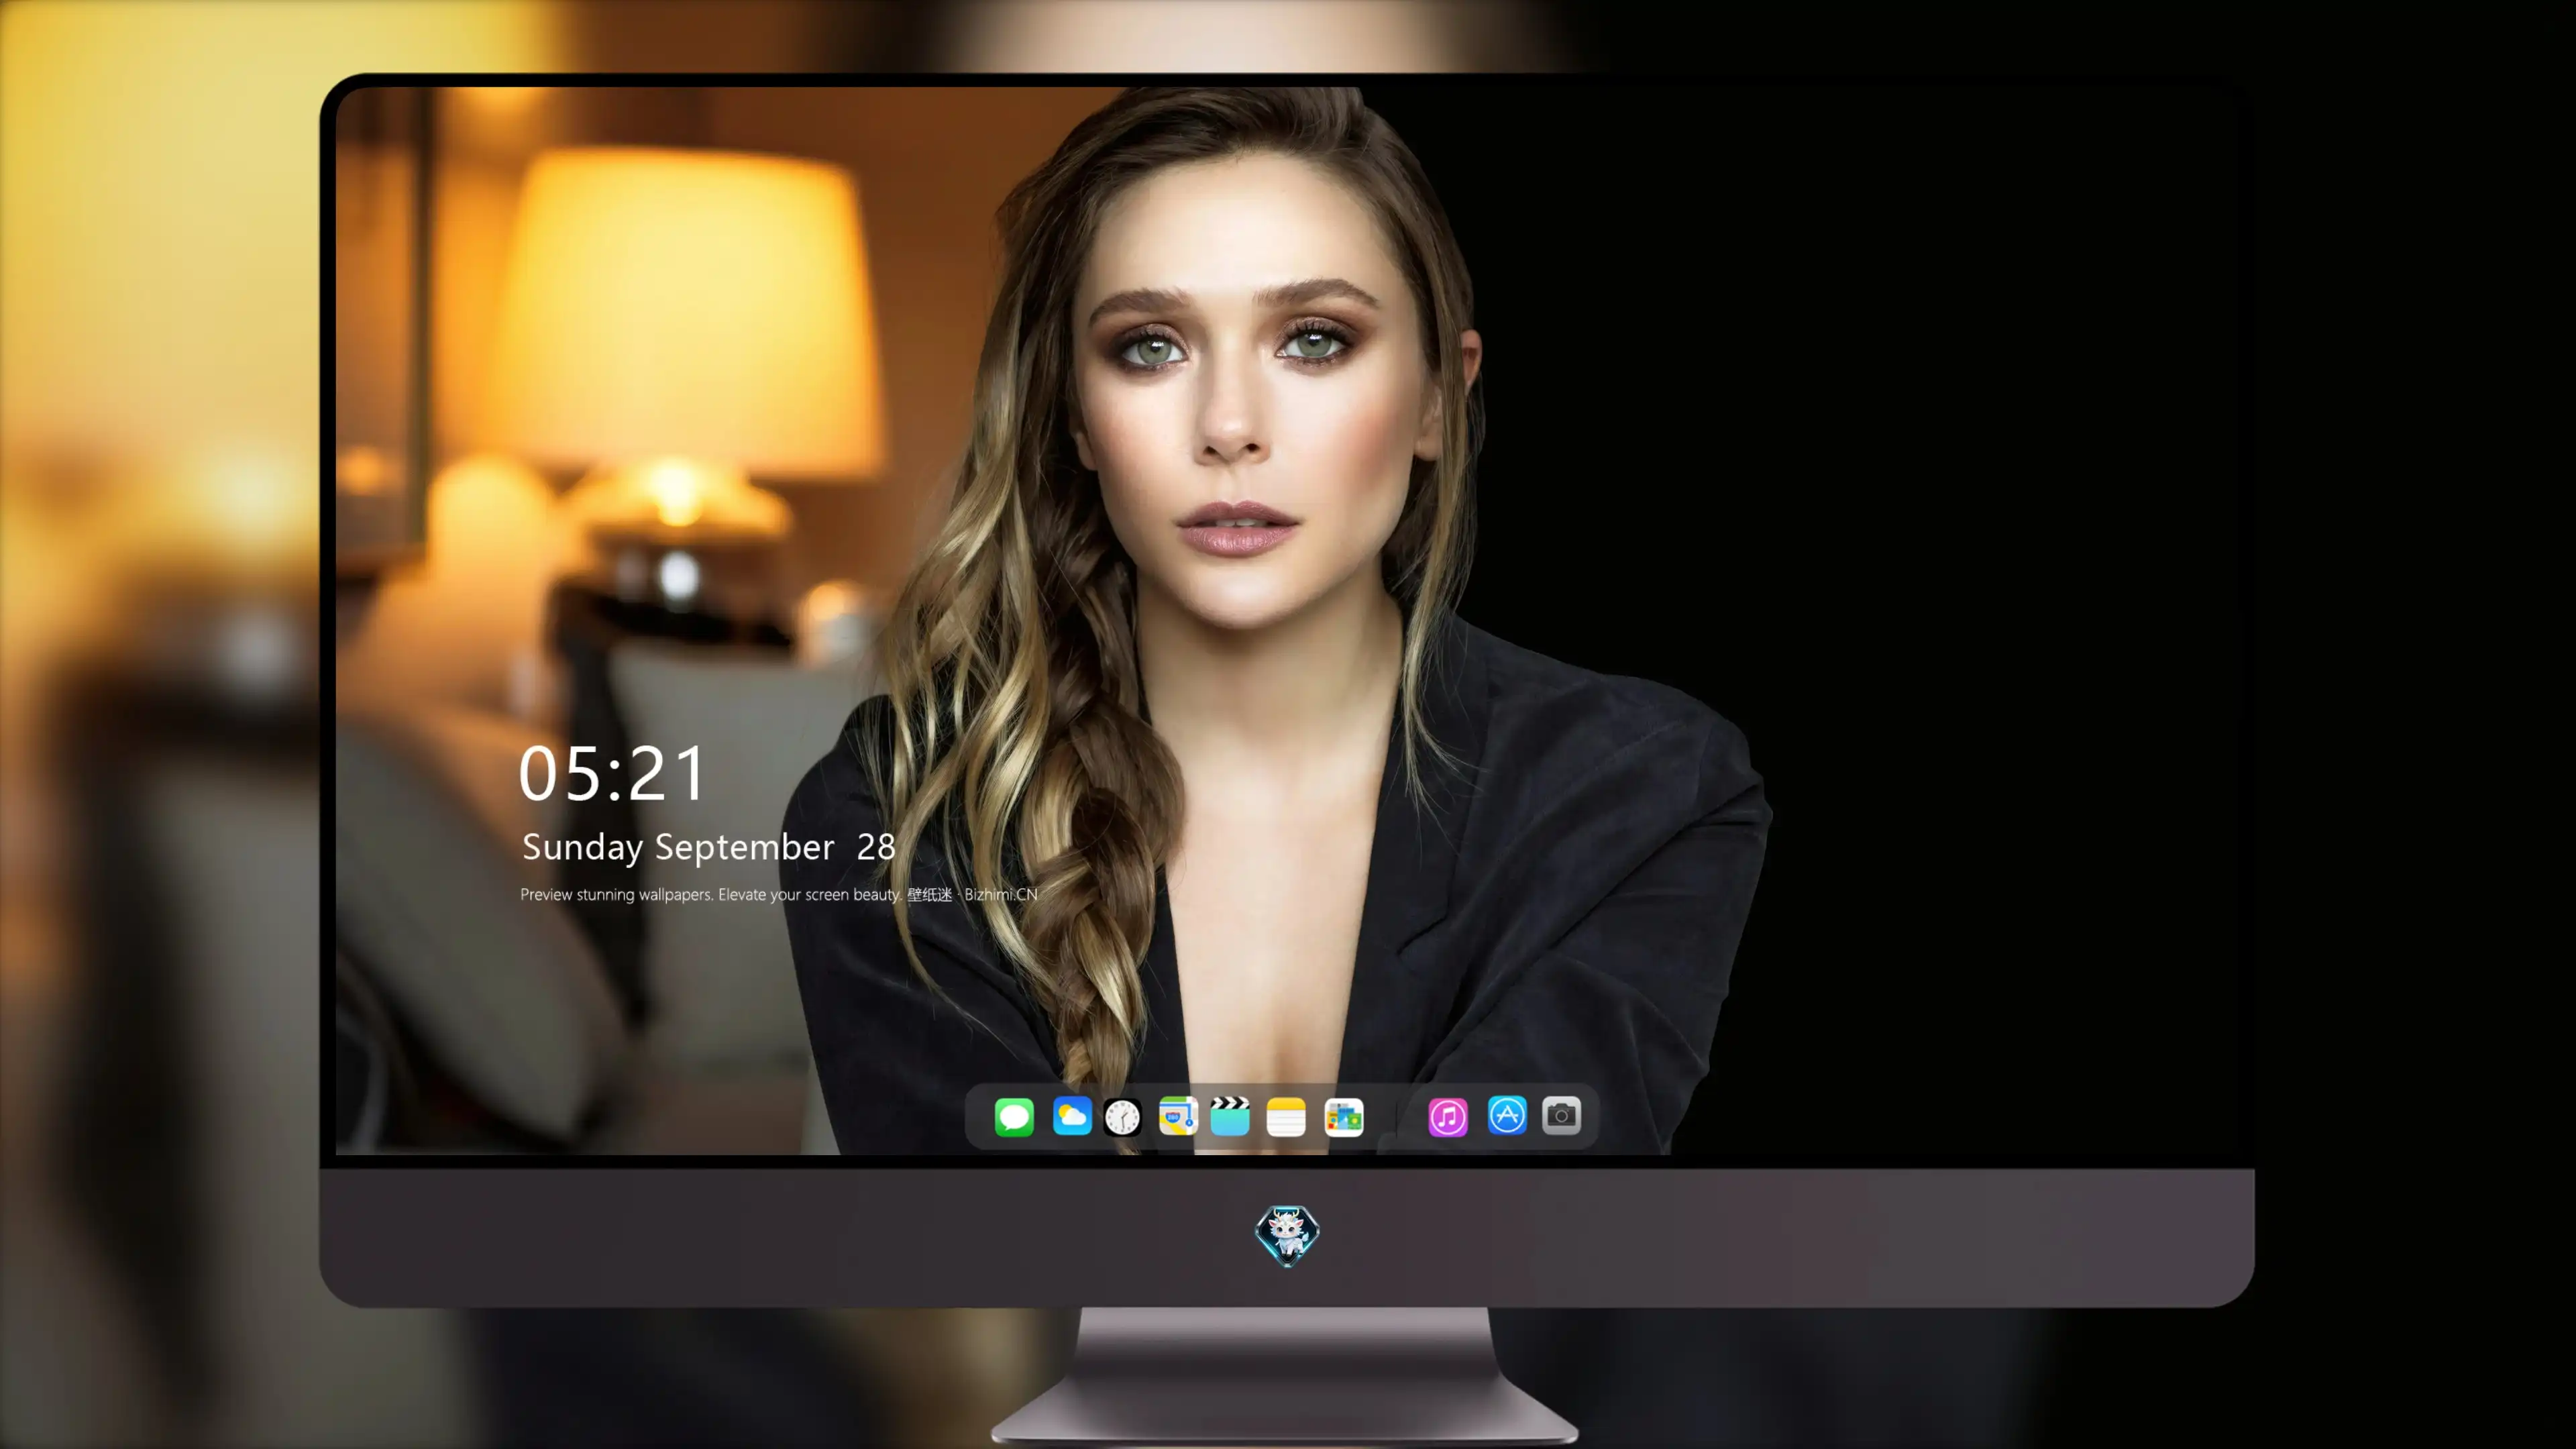The height and width of the screenshot is (1449, 2576).
Task: Click the 'Preview stunning wallpapers' caption text
Action: (x=779, y=894)
